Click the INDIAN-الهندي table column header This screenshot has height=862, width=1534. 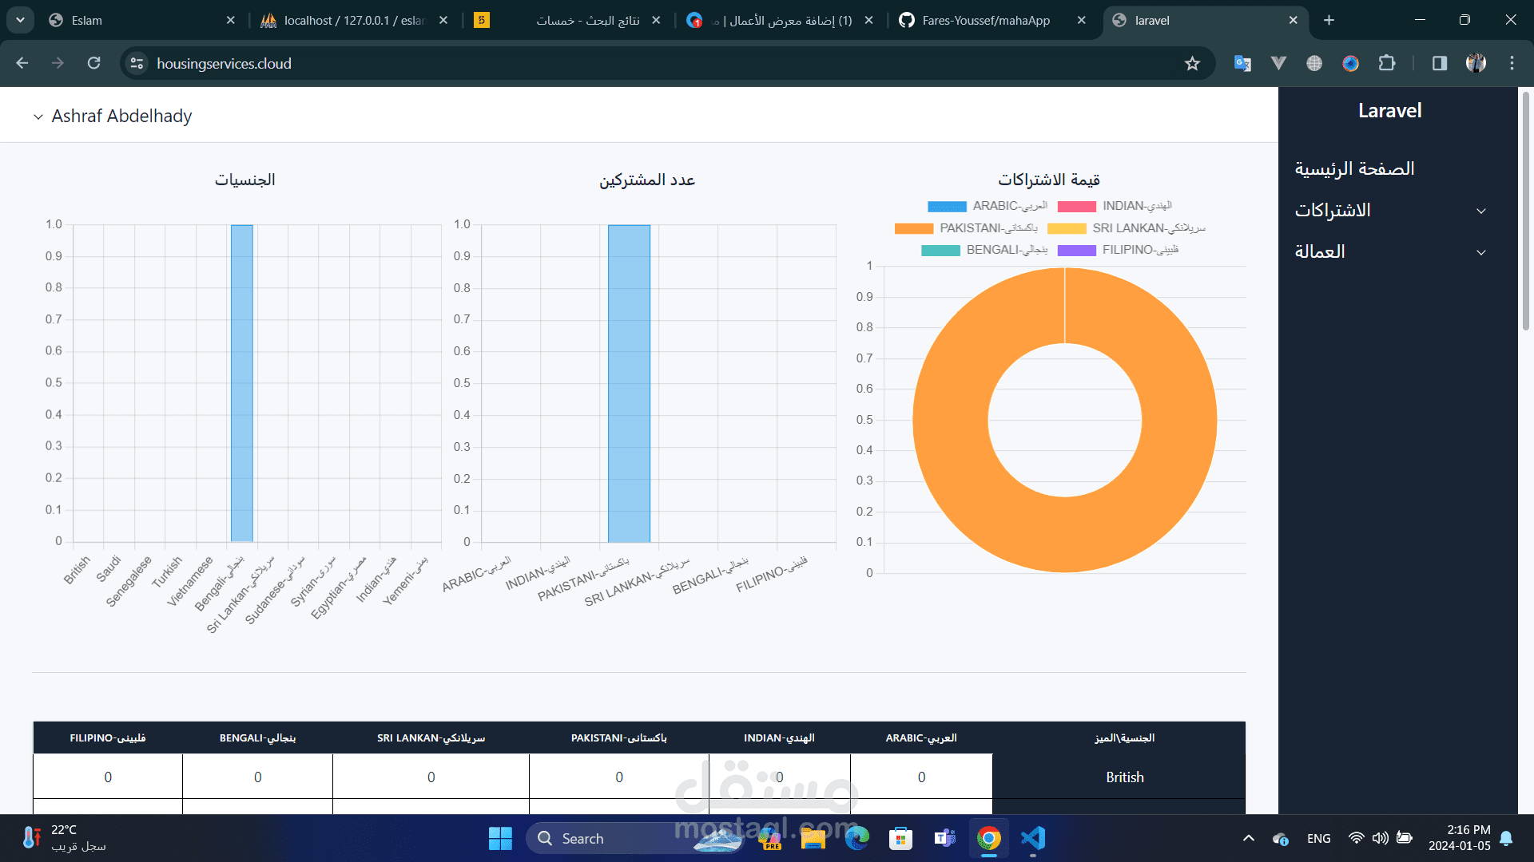(x=779, y=737)
